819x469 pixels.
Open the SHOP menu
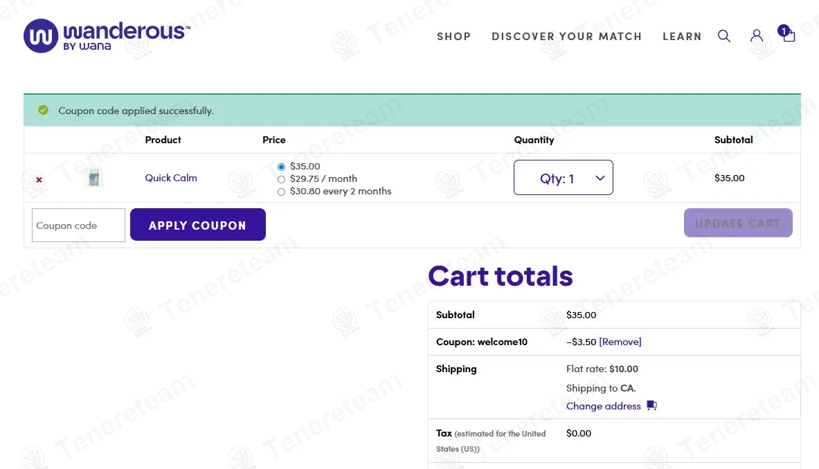(x=454, y=37)
